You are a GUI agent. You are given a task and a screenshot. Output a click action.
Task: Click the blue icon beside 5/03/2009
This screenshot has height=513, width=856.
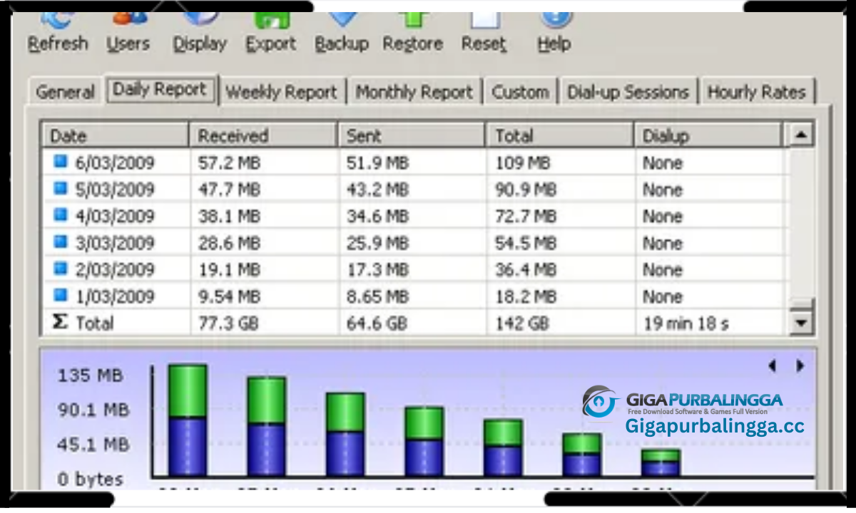61,189
